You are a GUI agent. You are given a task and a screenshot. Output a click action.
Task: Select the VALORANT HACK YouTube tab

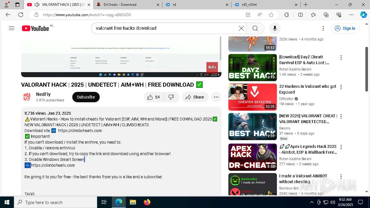[x=59, y=5]
